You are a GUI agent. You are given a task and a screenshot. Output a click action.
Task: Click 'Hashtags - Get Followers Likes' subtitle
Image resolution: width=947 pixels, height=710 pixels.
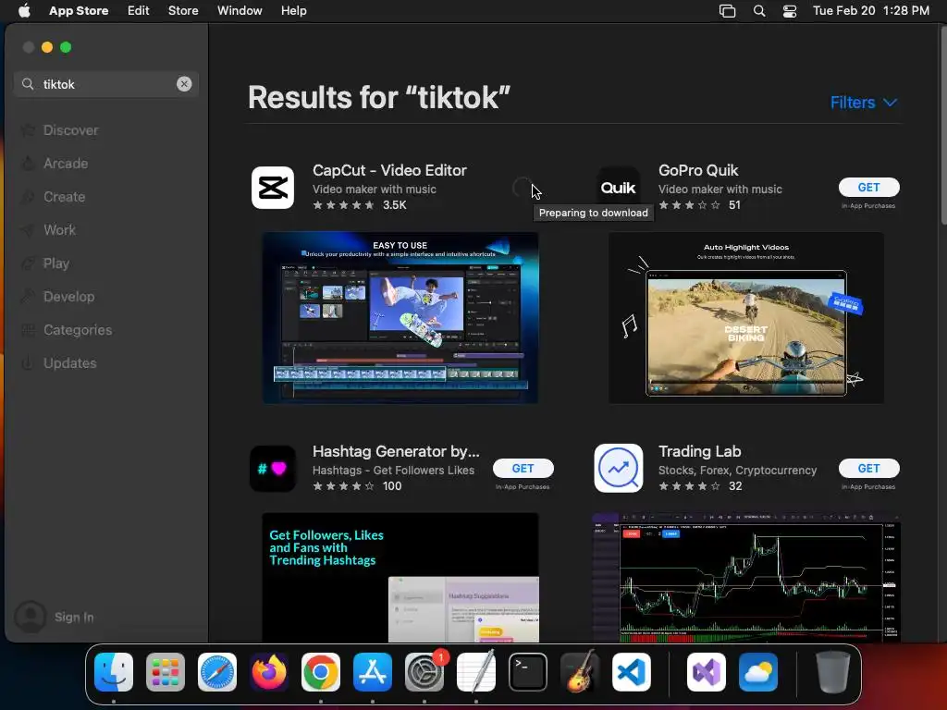coord(393,471)
